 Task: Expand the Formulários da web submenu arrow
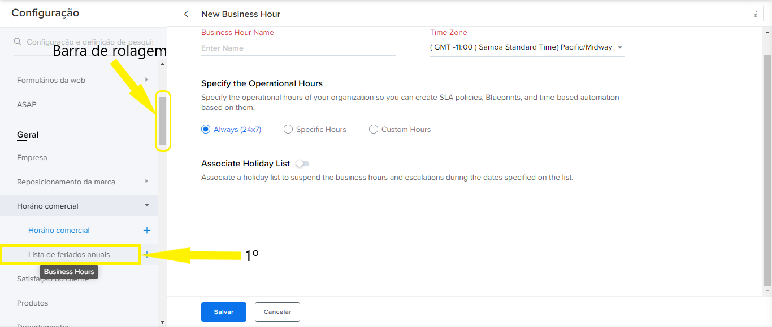(146, 79)
